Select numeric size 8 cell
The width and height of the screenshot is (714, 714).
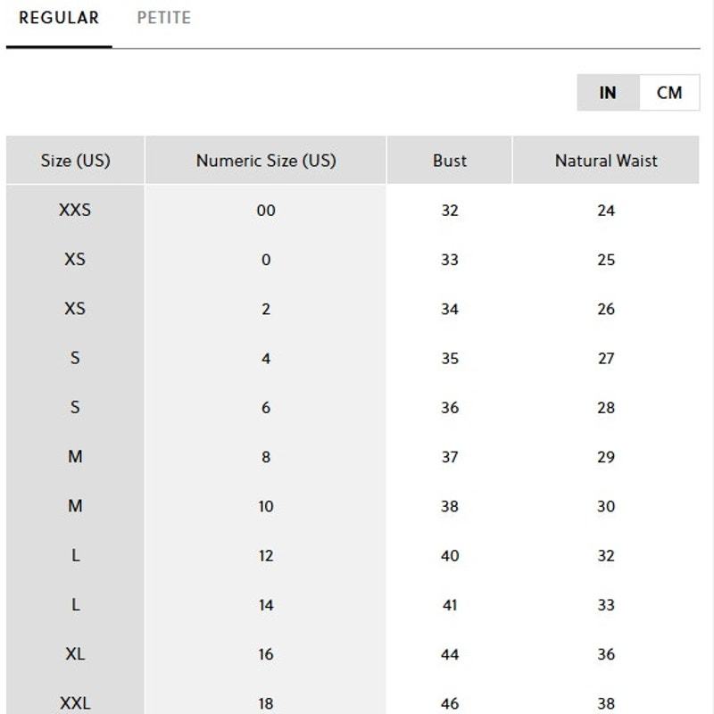(266, 457)
